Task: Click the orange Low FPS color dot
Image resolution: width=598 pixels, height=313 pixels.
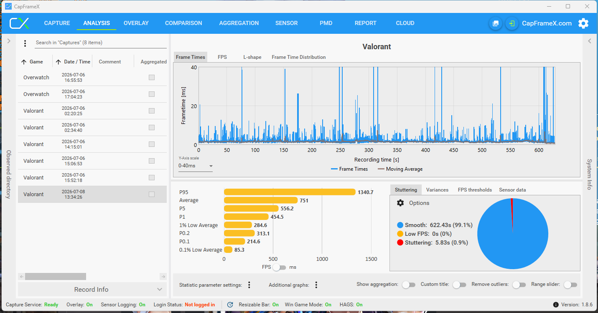Action: pyautogui.click(x=400, y=234)
